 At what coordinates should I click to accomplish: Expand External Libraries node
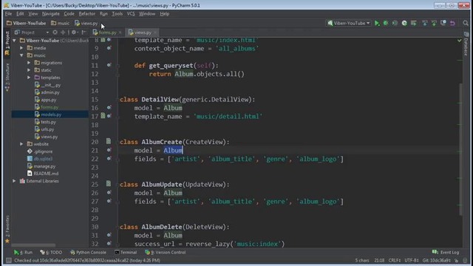[14, 181]
